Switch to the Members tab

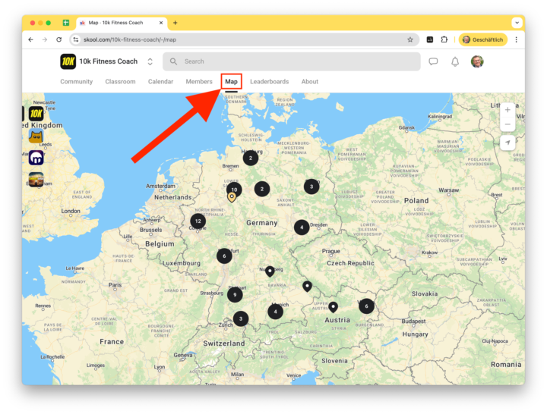(x=199, y=81)
